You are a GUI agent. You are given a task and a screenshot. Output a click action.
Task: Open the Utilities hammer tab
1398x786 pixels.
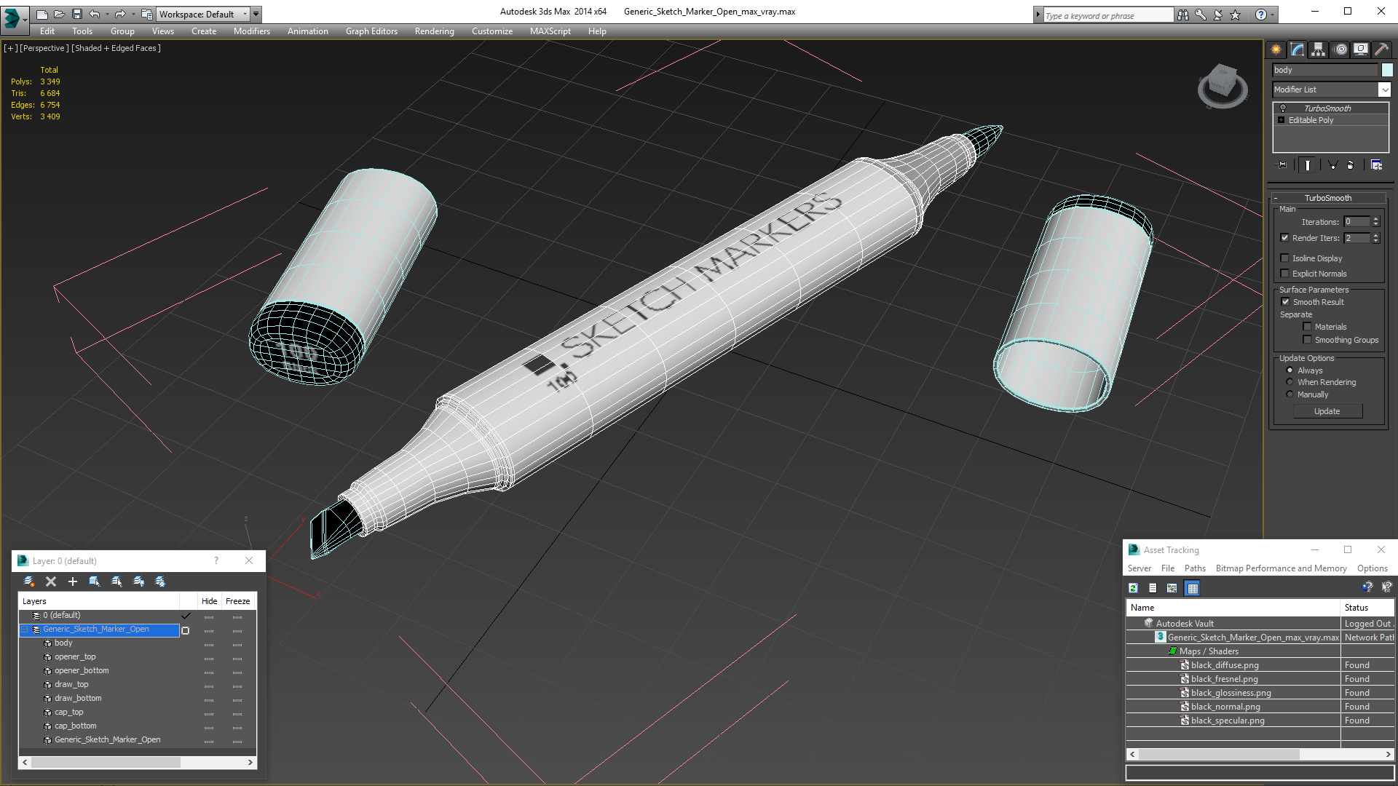(x=1381, y=49)
